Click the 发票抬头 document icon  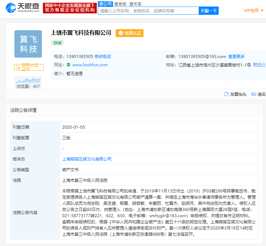226,94
